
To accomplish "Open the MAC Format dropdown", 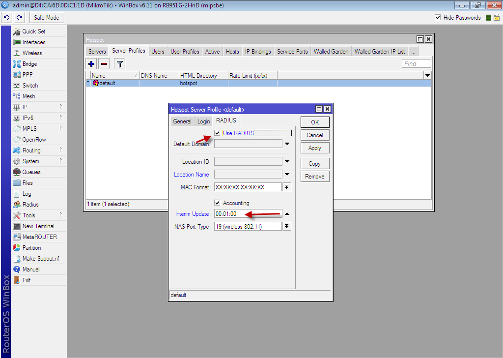I will tap(287, 187).
